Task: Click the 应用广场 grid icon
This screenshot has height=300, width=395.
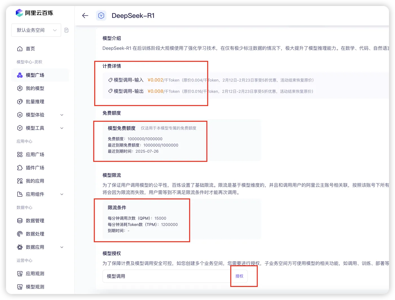Action: click(x=20, y=154)
